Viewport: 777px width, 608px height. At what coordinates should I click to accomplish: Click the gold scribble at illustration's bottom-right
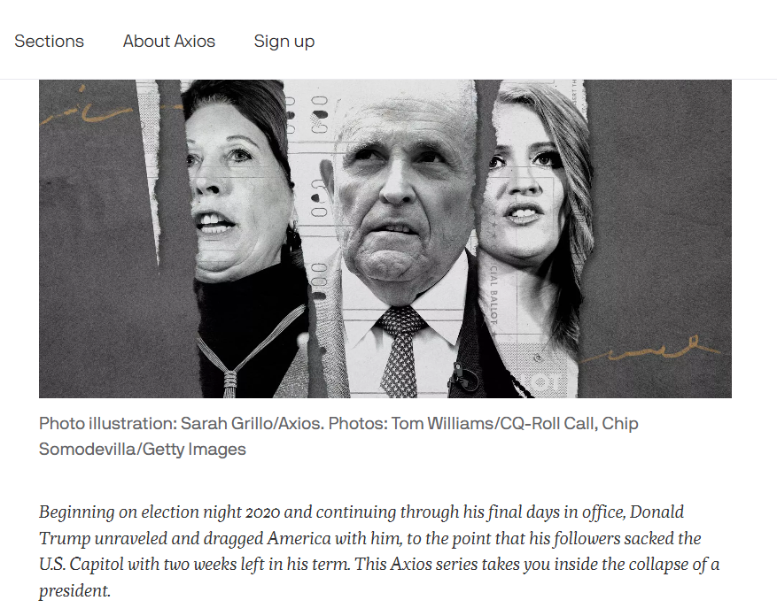[649, 350]
